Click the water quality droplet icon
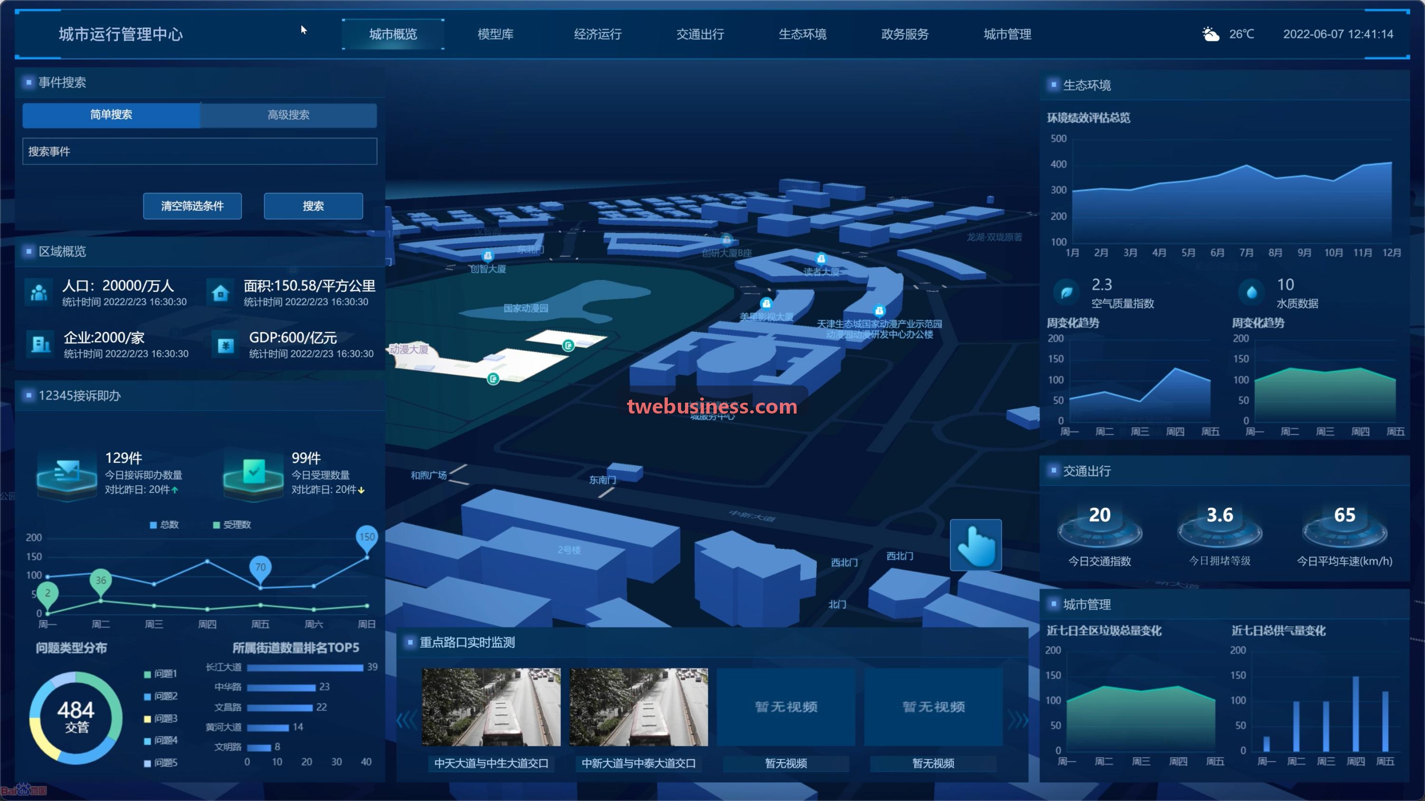Viewport: 1425px width, 801px height. [1251, 292]
